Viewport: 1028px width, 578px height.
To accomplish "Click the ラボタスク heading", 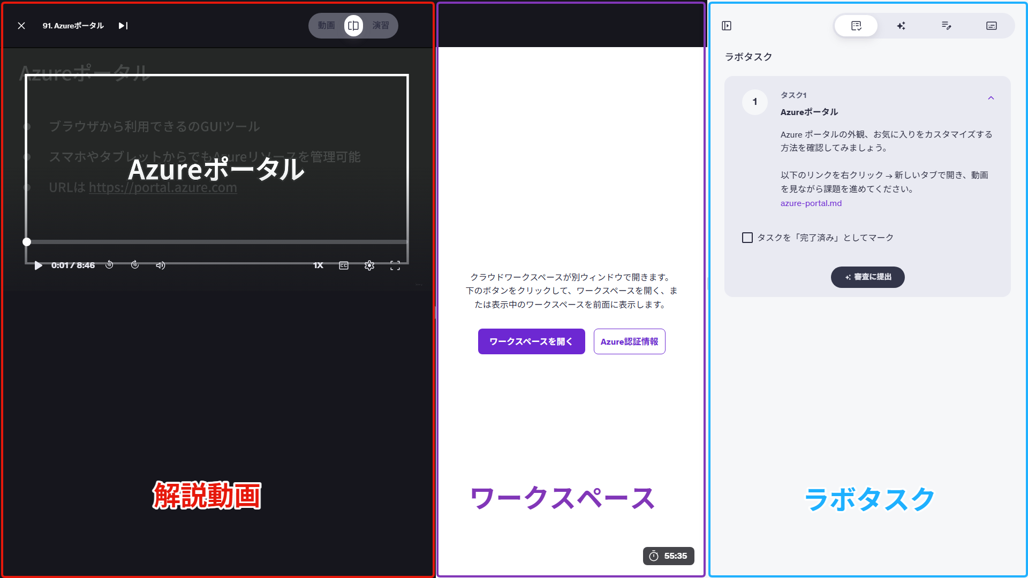I will pyautogui.click(x=749, y=57).
